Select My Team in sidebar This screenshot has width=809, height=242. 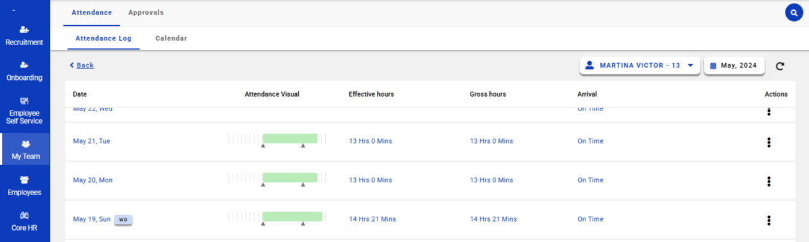[25, 150]
